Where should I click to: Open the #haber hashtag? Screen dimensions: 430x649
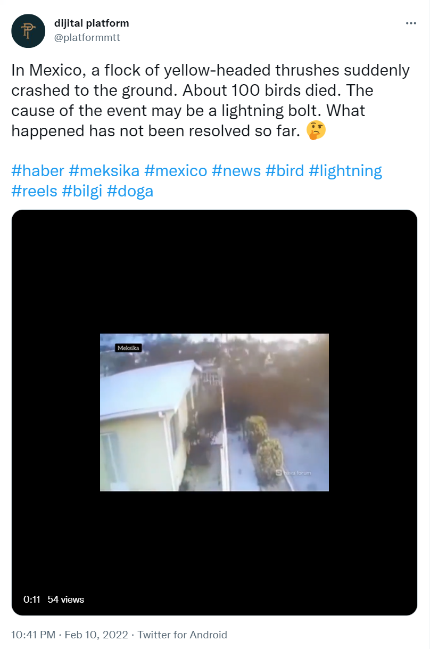tap(38, 171)
